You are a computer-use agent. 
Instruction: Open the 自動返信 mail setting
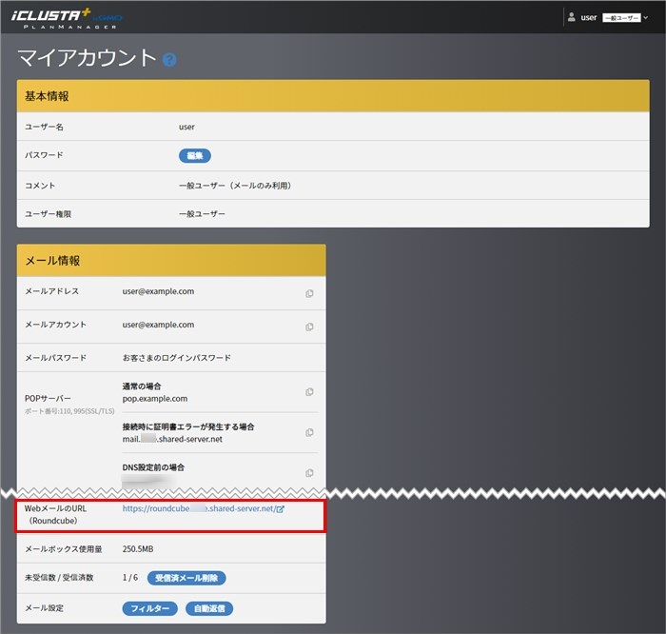click(209, 608)
